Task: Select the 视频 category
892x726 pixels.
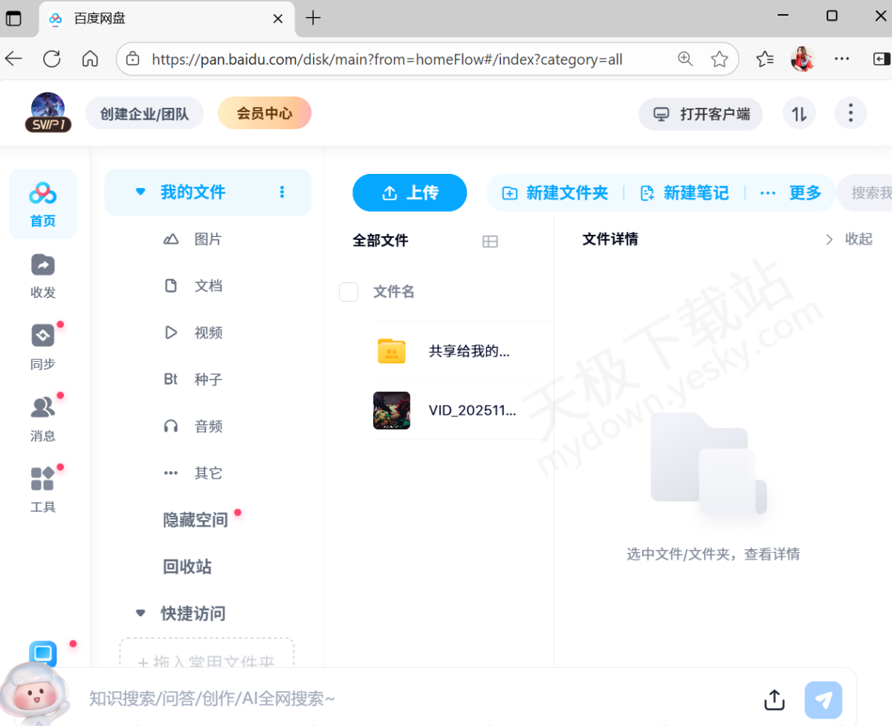Action: click(x=207, y=332)
